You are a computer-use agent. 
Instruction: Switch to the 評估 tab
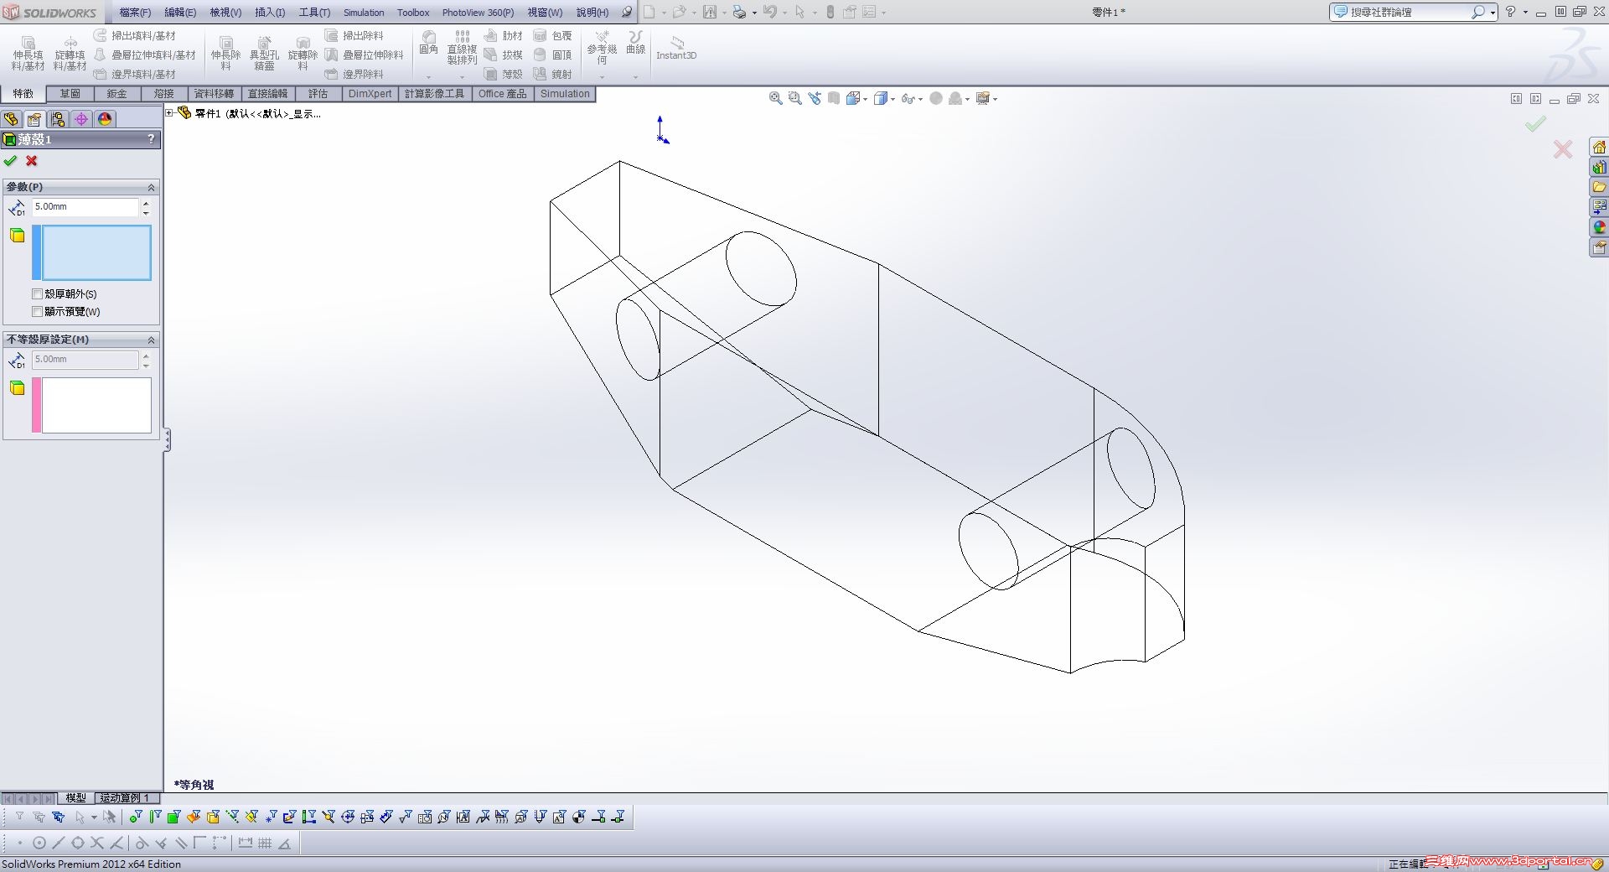pos(318,94)
